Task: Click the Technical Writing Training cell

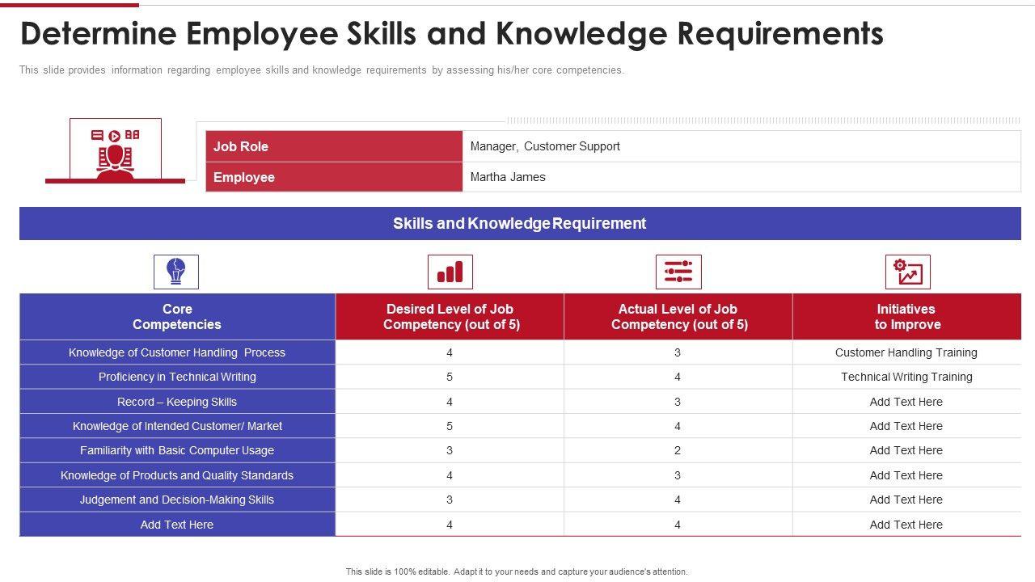Action: coord(906,377)
